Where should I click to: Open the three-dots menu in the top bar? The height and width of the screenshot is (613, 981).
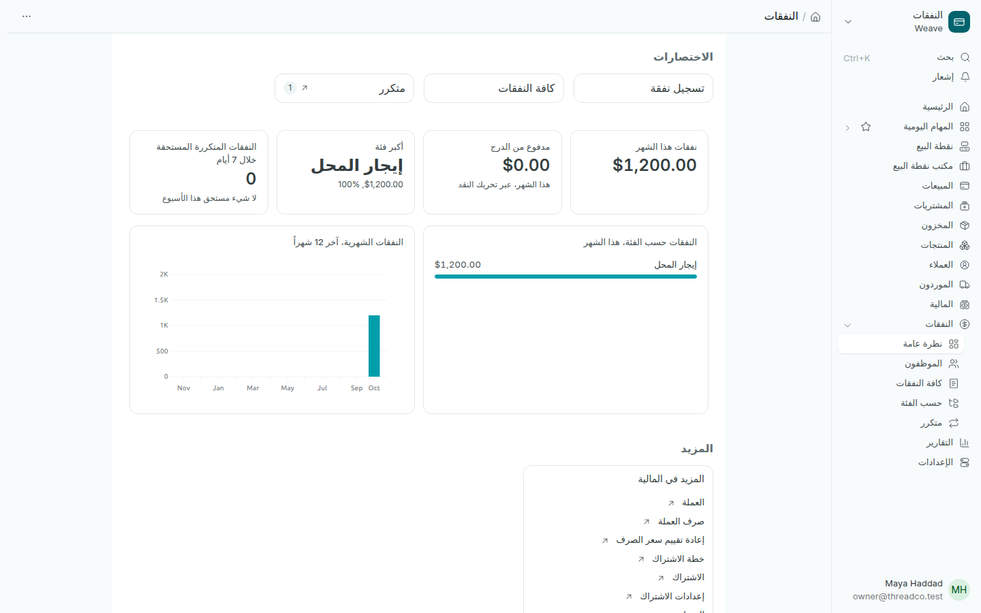[27, 16]
